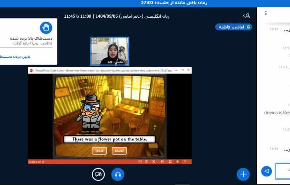Click the raised hand notification icon
The width and height of the screenshot is (290, 185).
pos(46,28)
